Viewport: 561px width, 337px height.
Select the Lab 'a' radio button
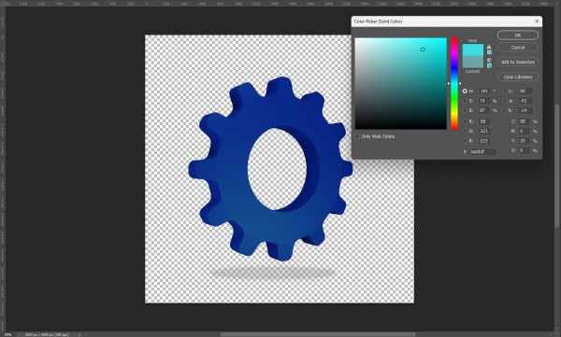point(504,101)
